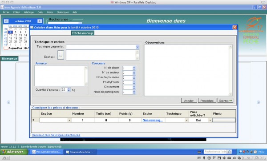The image size is (267, 161).
Task: Click the Parallels floppy disk icon
Action: tap(219, 158)
